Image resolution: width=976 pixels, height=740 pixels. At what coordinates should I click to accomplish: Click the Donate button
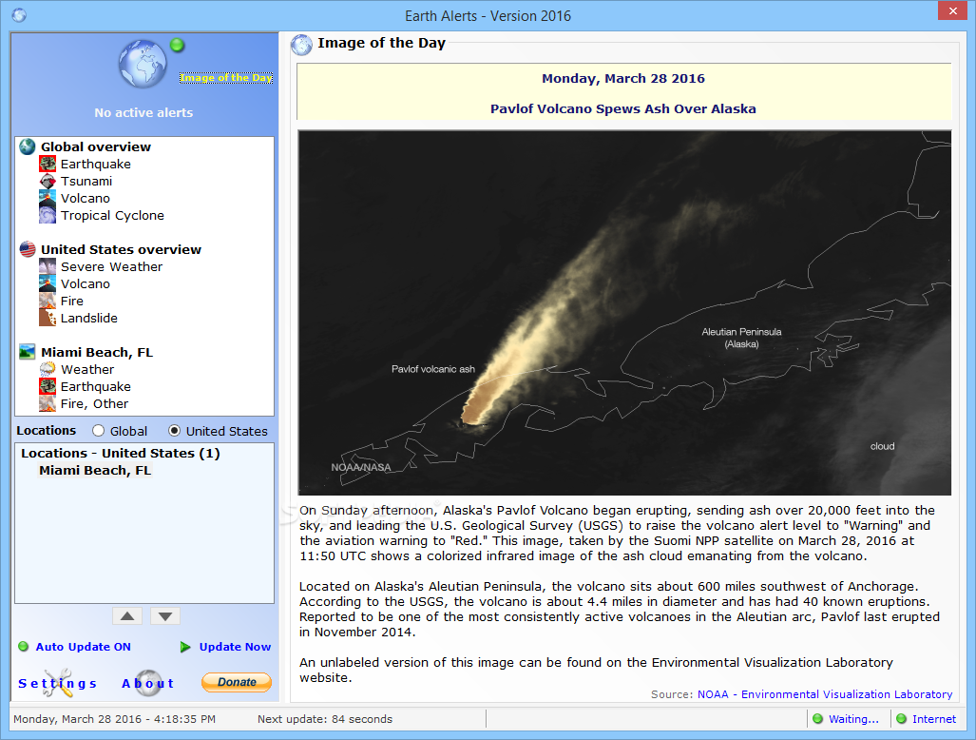(237, 682)
